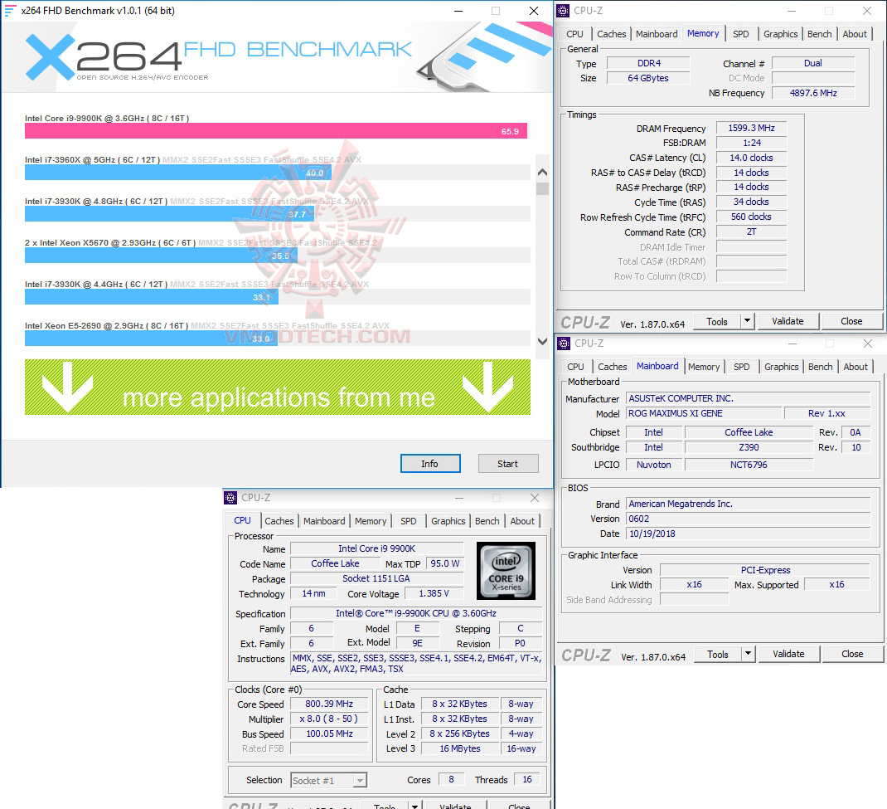Click the Info button in x264 benchmark
Viewport: 887px width, 809px height.
[x=430, y=463]
